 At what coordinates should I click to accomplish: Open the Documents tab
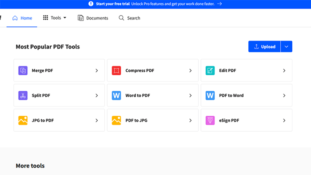(93, 18)
